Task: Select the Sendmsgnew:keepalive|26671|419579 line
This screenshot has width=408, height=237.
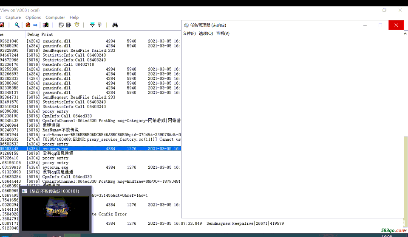Action: pyautogui.click(x=245, y=223)
